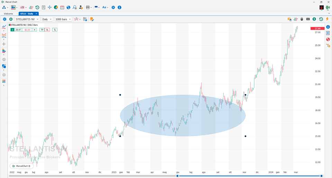Click the colored grid icon in left sidebar
This screenshot has width=332, height=178.
(4, 81)
